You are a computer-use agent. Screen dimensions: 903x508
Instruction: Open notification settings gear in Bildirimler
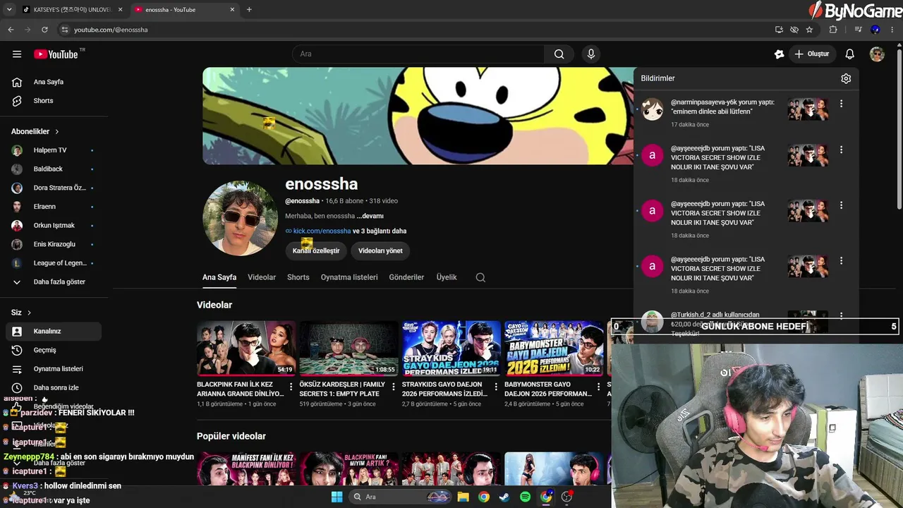pos(846,78)
